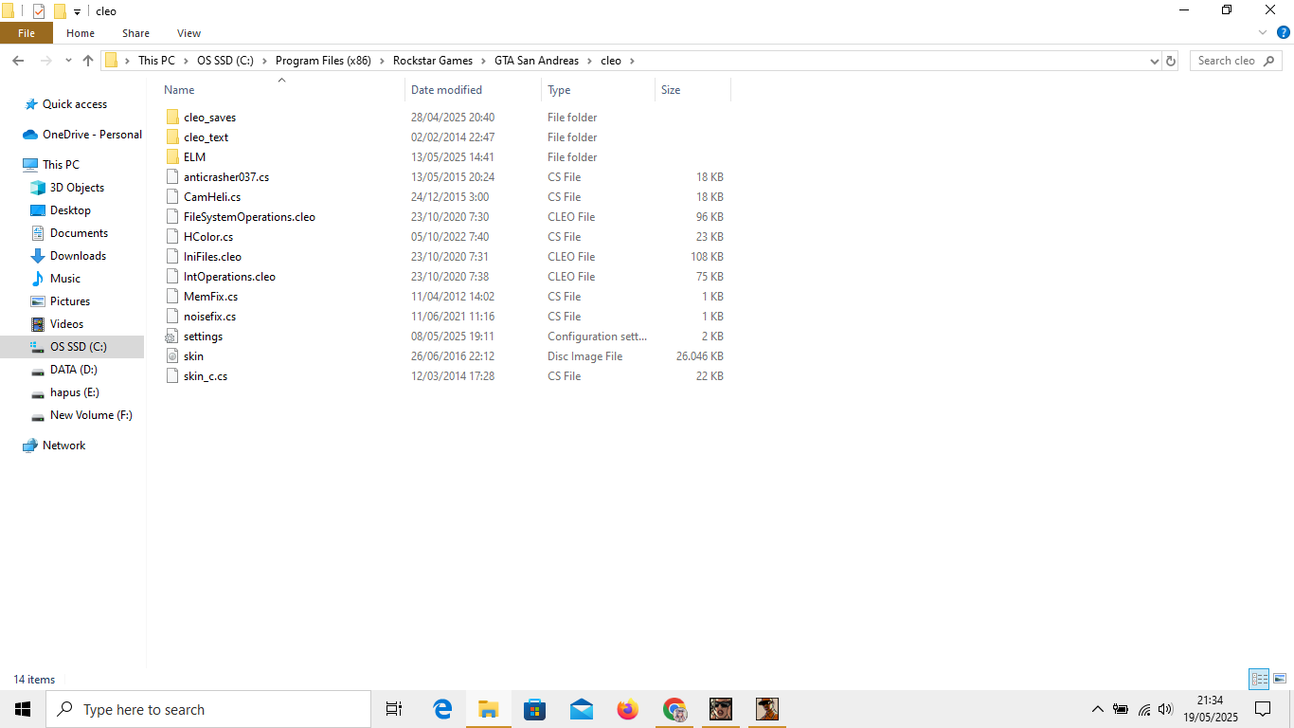Open OneDrive - Personal in navigation pane
The height and width of the screenshot is (728, 1294).
[x=92, y=135]
